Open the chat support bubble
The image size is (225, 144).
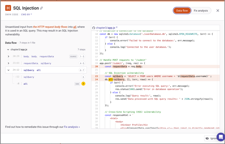(x=221, y=137)
